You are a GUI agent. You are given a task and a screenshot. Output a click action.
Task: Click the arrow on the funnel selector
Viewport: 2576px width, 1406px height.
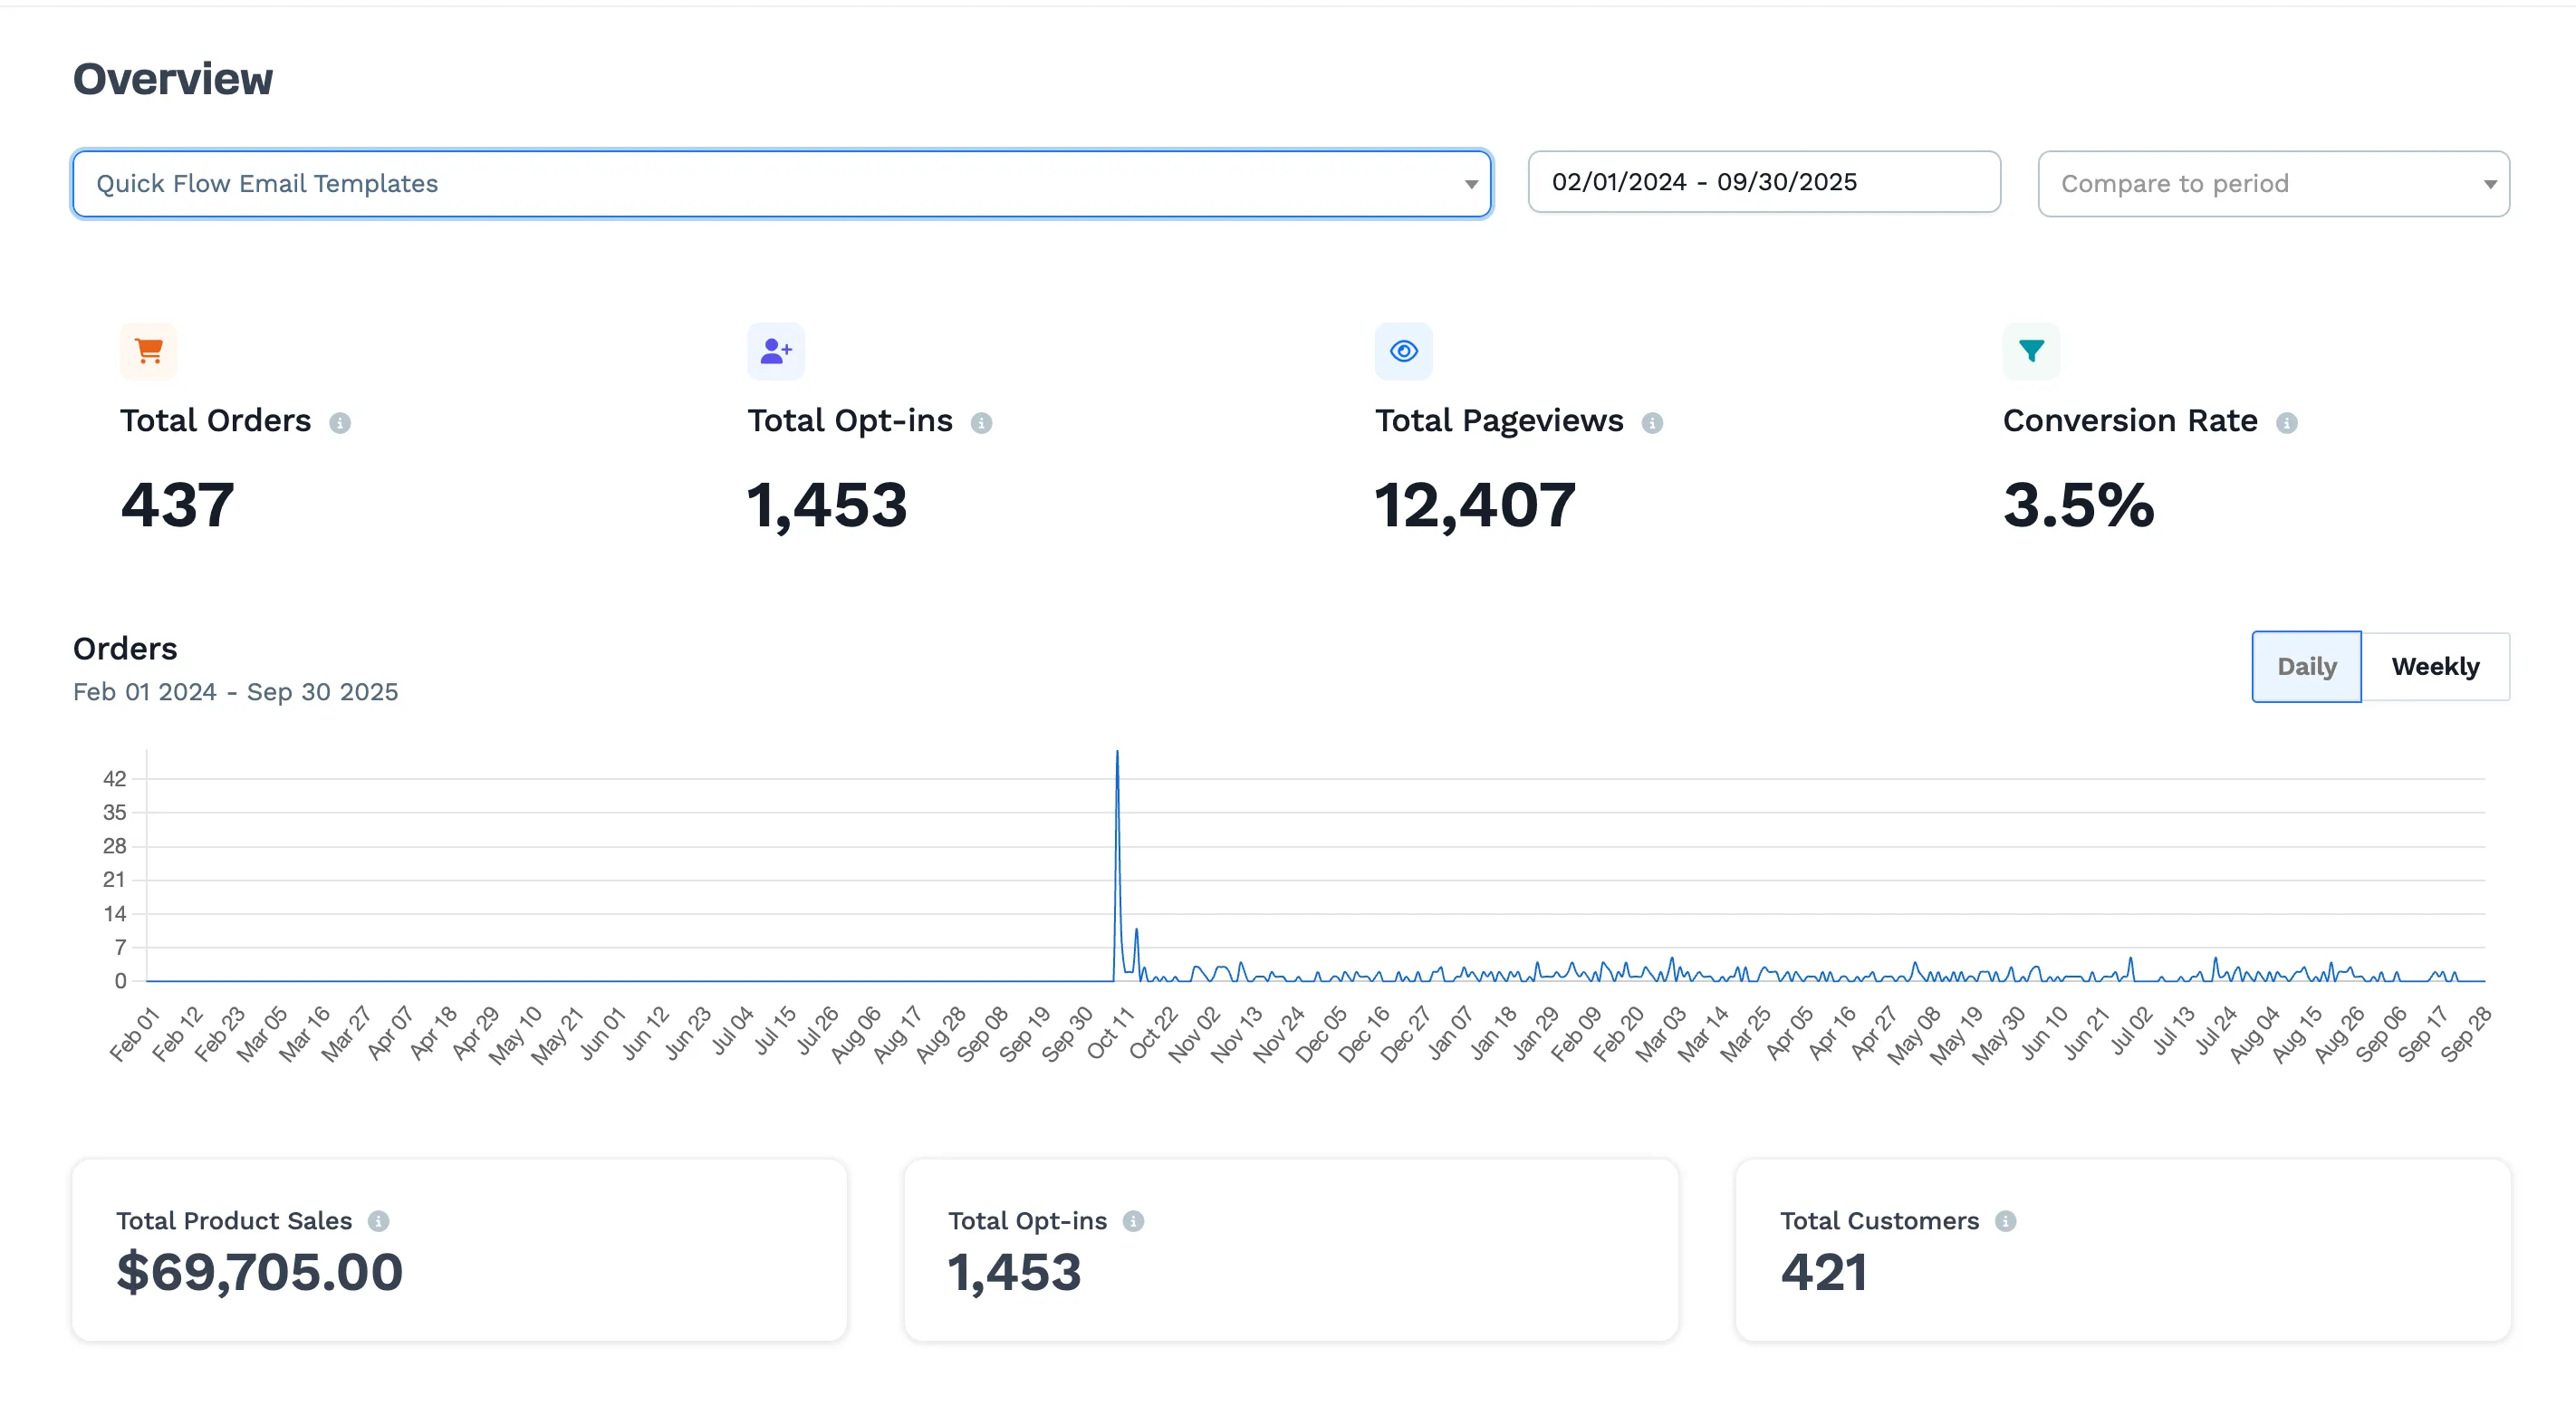click(x=1470, y=184)
